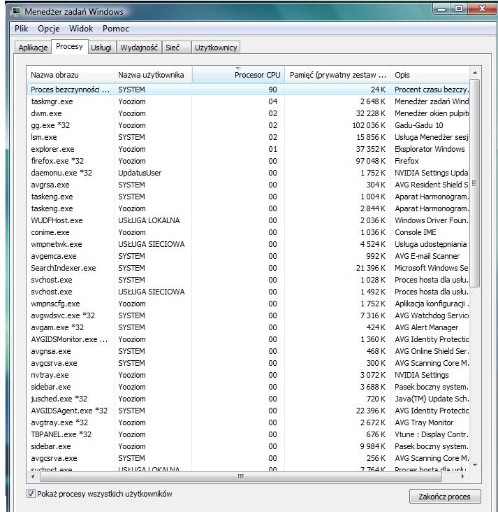498x512 pixels.
Task: Sort by 'Opis' column header
Action: [x=430, y=75]
